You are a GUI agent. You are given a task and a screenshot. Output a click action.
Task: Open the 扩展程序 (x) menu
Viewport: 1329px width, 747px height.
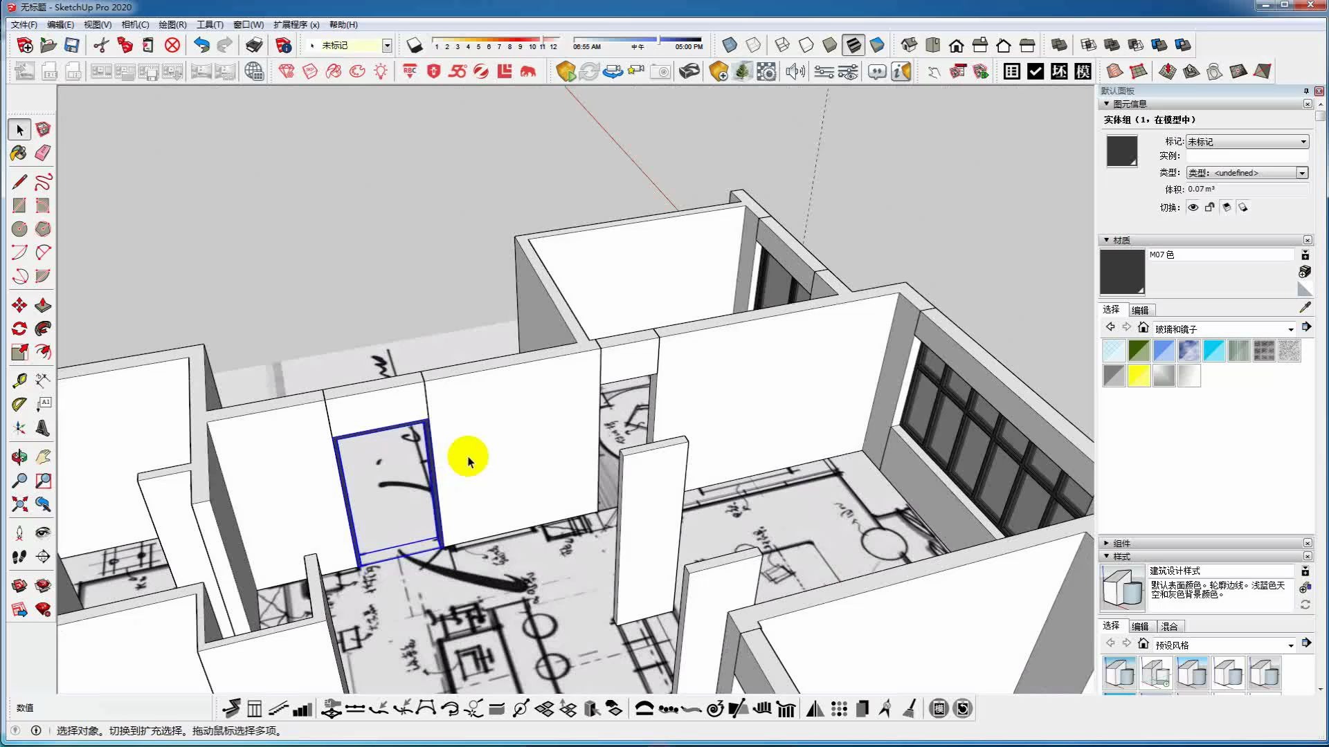click(296, 24)
